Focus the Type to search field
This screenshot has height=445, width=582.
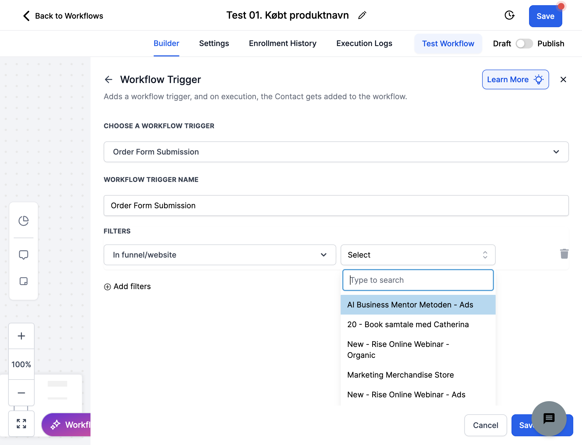[x=418, y=280]
